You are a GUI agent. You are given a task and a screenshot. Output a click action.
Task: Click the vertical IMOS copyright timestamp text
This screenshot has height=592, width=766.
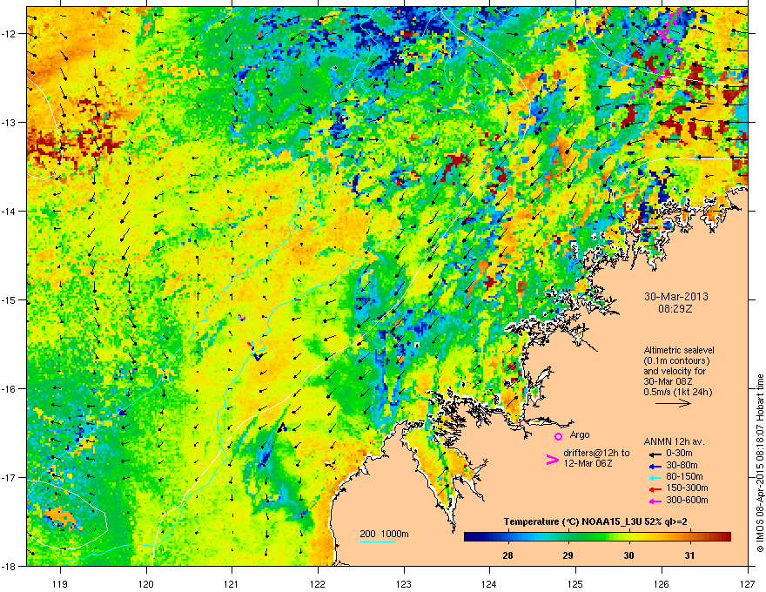[x=760, y=462]
